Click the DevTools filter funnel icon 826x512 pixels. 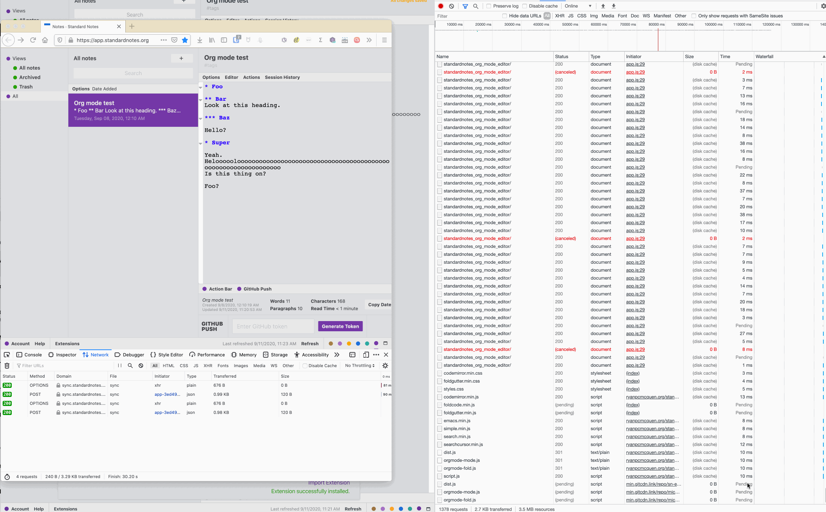pyautogui.click(x=465, y=6)
